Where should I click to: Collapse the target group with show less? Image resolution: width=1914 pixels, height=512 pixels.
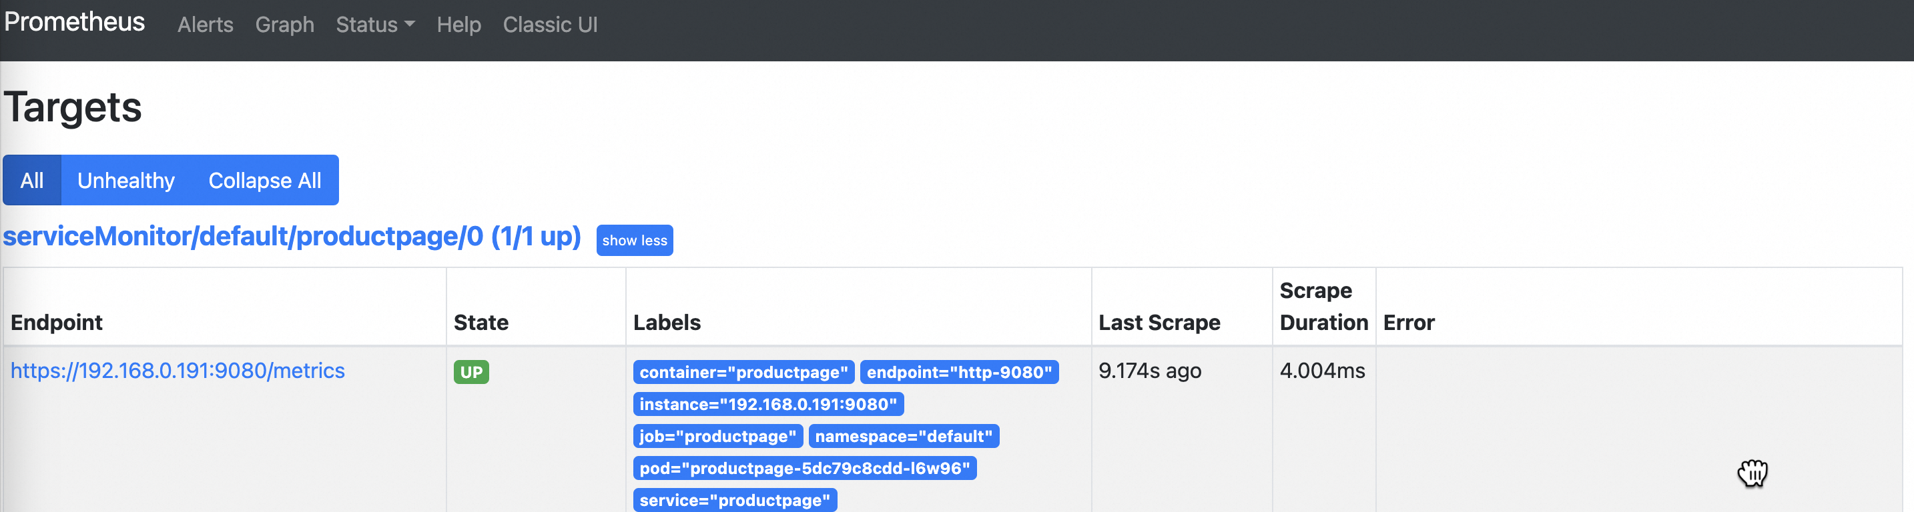click(635, 241)
